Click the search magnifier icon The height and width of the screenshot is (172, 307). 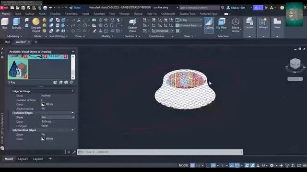pyautogui.click(x=223, y=8)
